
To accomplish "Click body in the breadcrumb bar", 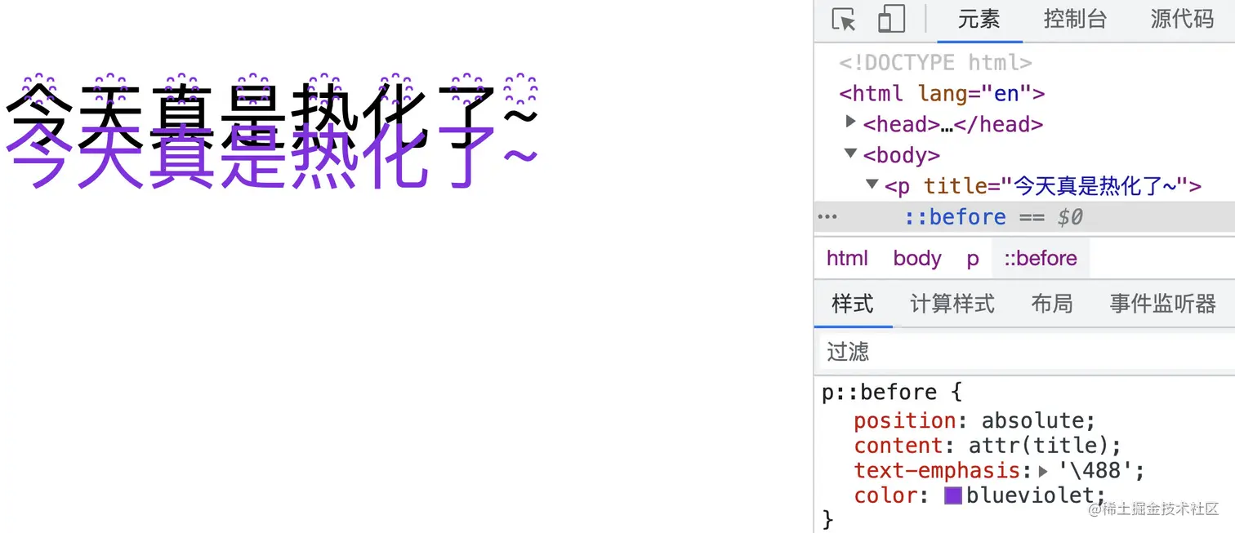I will pos(917,259).
